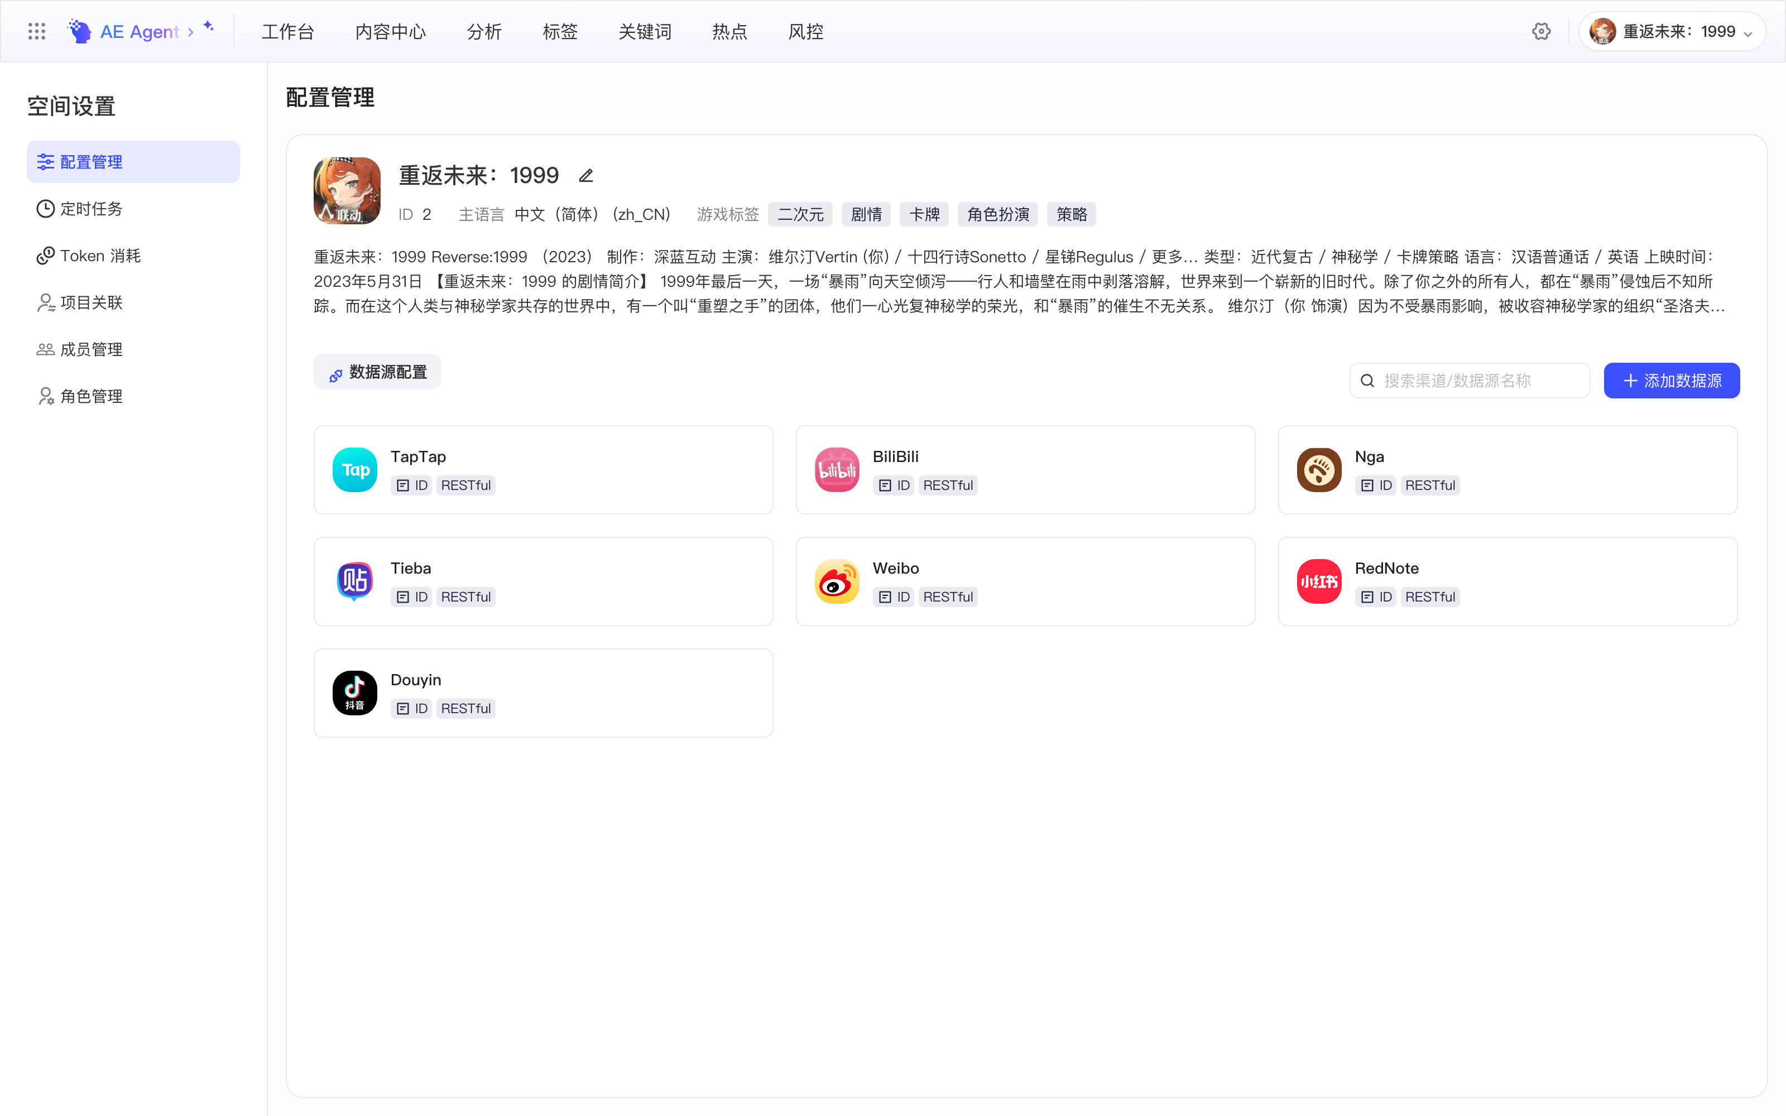1786x1116 pixels.
Task: Click the Weibo data source name
Action: tap(896, 569)
